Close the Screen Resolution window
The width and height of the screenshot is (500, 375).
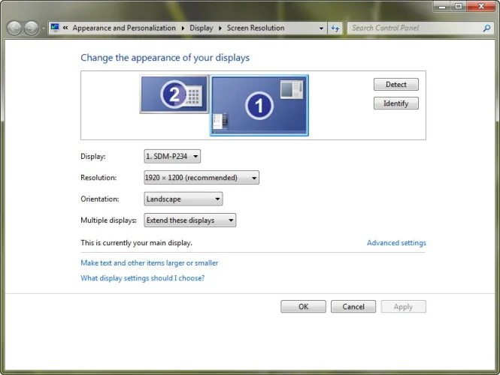click(x=481, y=6)
